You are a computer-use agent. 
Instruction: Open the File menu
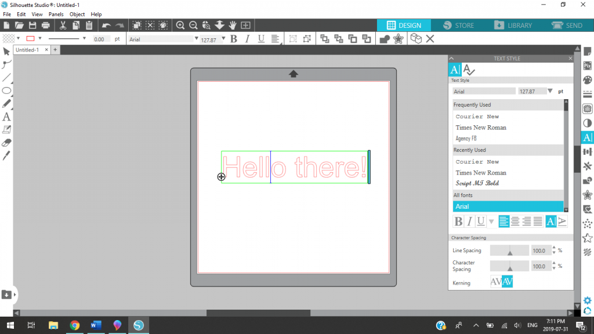point(7,14)
